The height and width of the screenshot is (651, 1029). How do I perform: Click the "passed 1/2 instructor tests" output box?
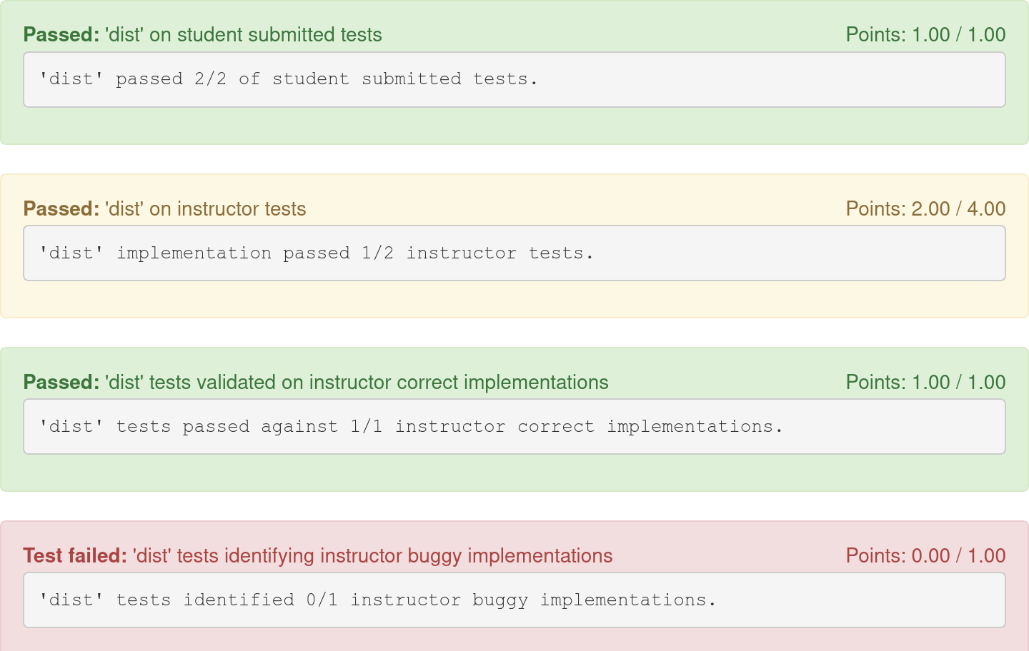coord(514,253)
